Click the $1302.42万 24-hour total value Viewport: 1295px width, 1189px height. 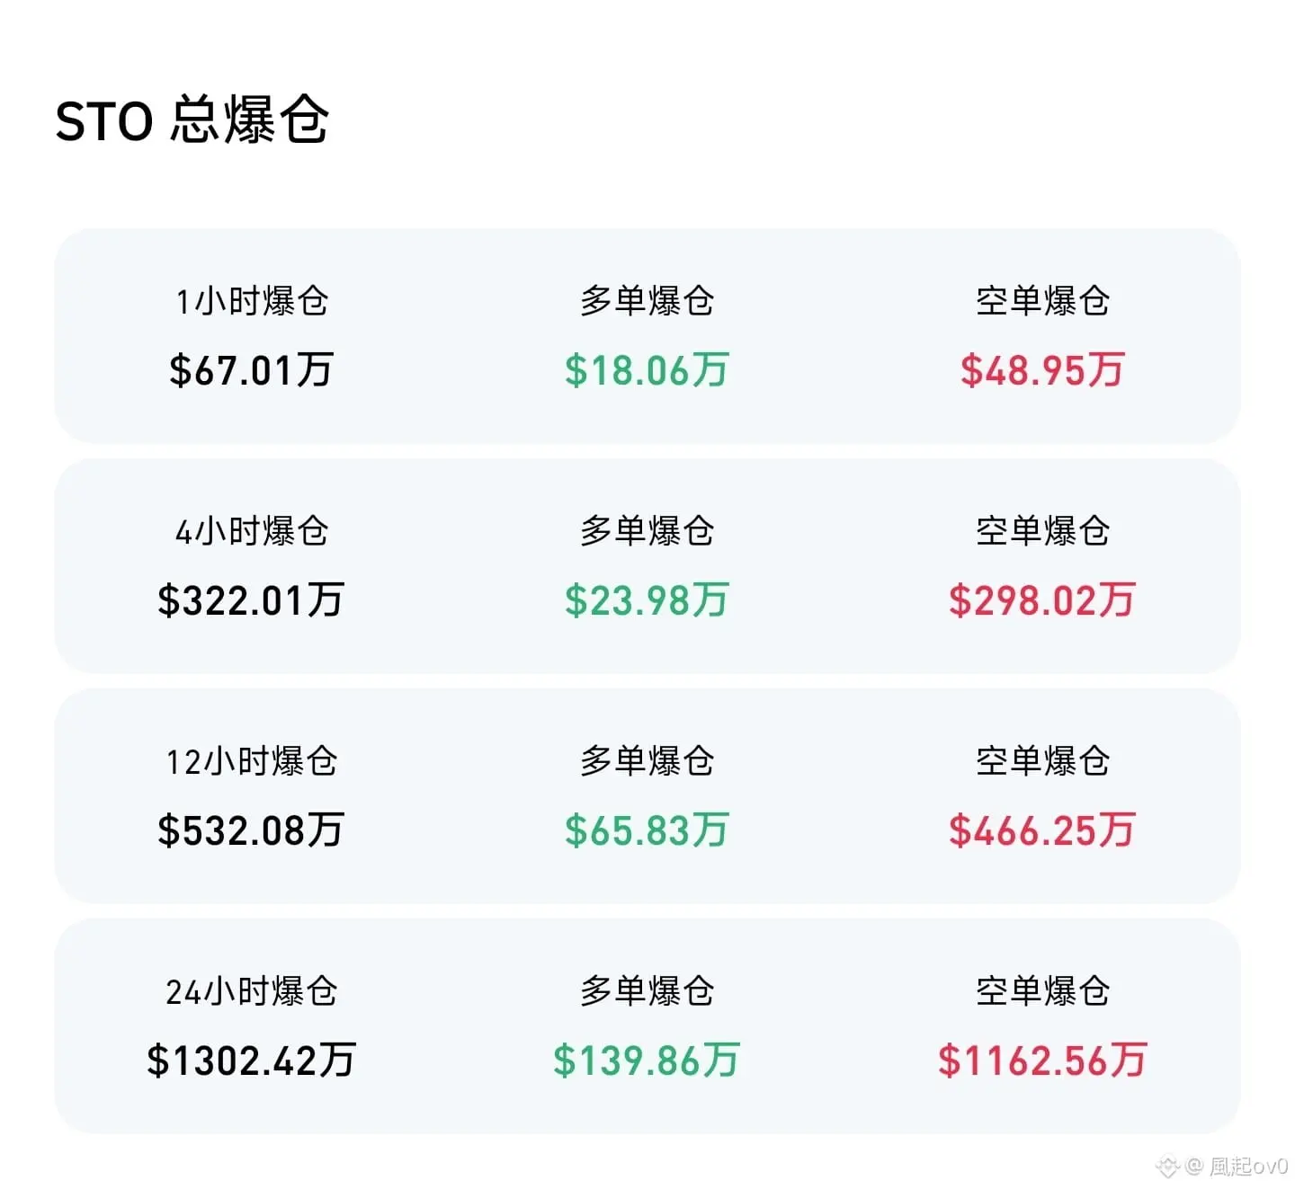point(252,1060)
